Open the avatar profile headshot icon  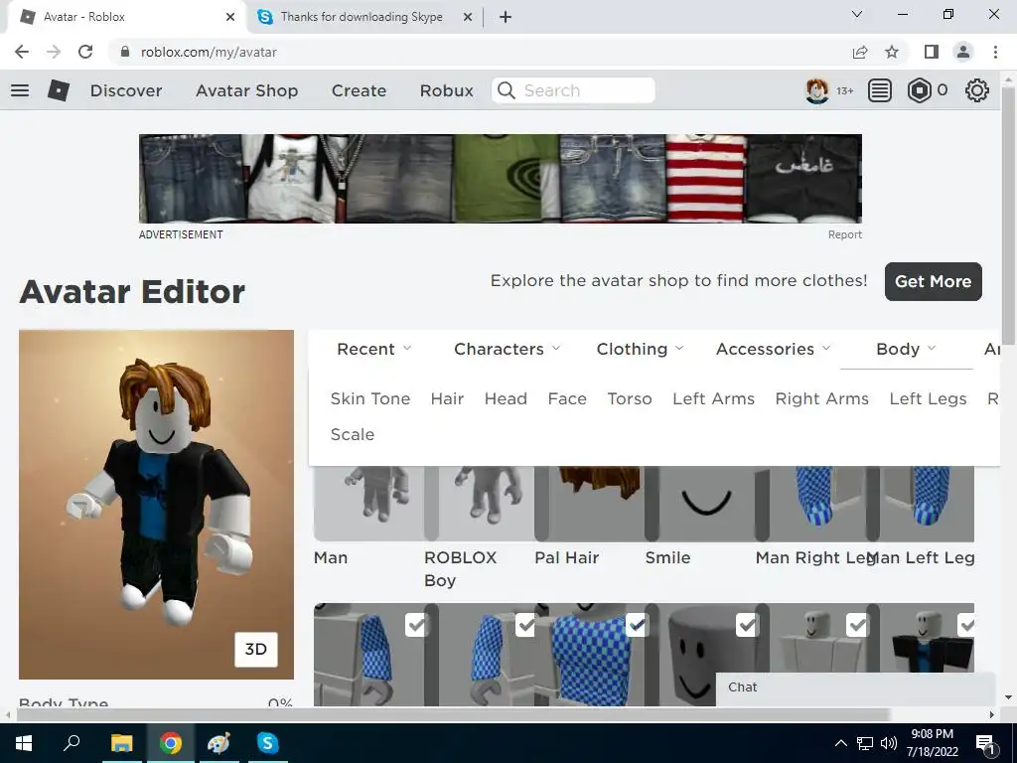coord(816,90)
